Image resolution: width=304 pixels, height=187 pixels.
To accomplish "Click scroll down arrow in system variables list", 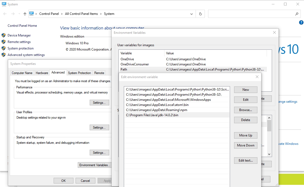I will click(269, 154).
